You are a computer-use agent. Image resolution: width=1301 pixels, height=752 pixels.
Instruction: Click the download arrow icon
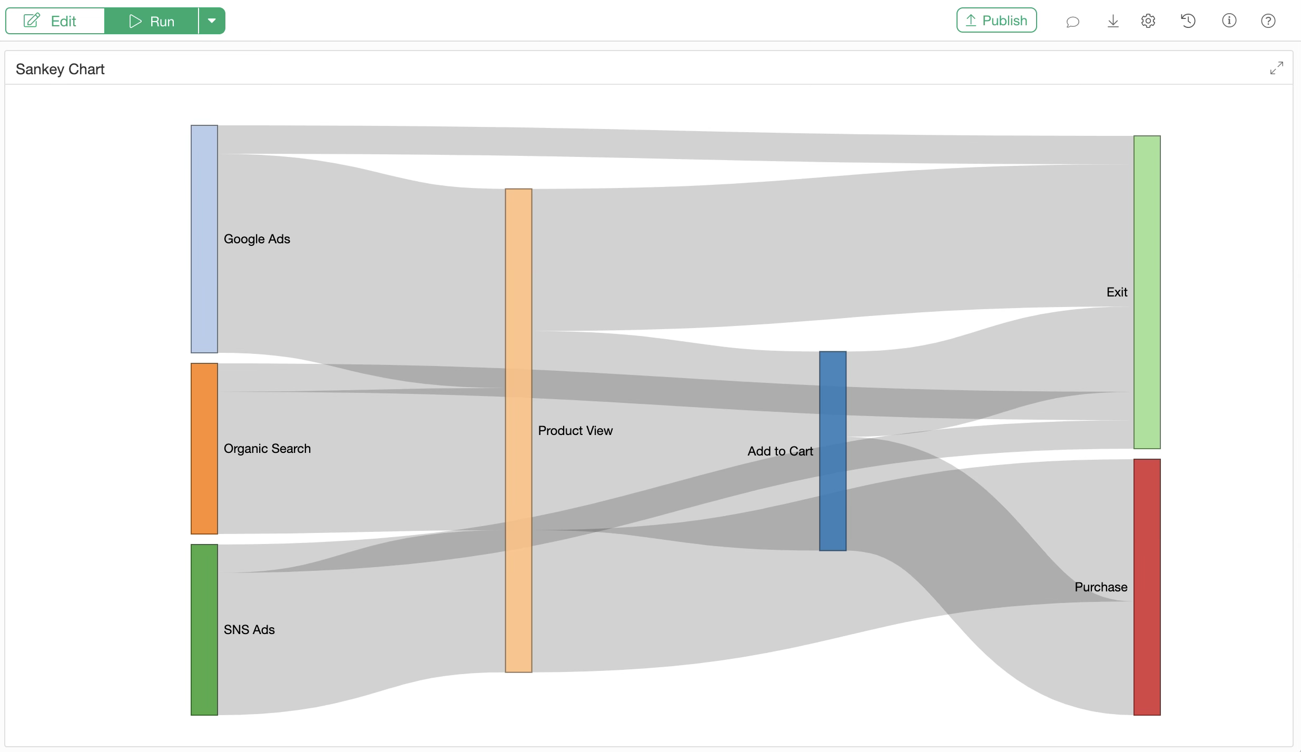coord(1112,21)
